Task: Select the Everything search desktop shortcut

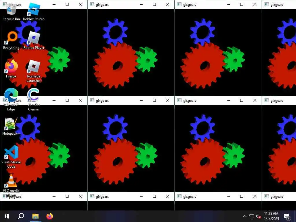Action: pos(11,40)
